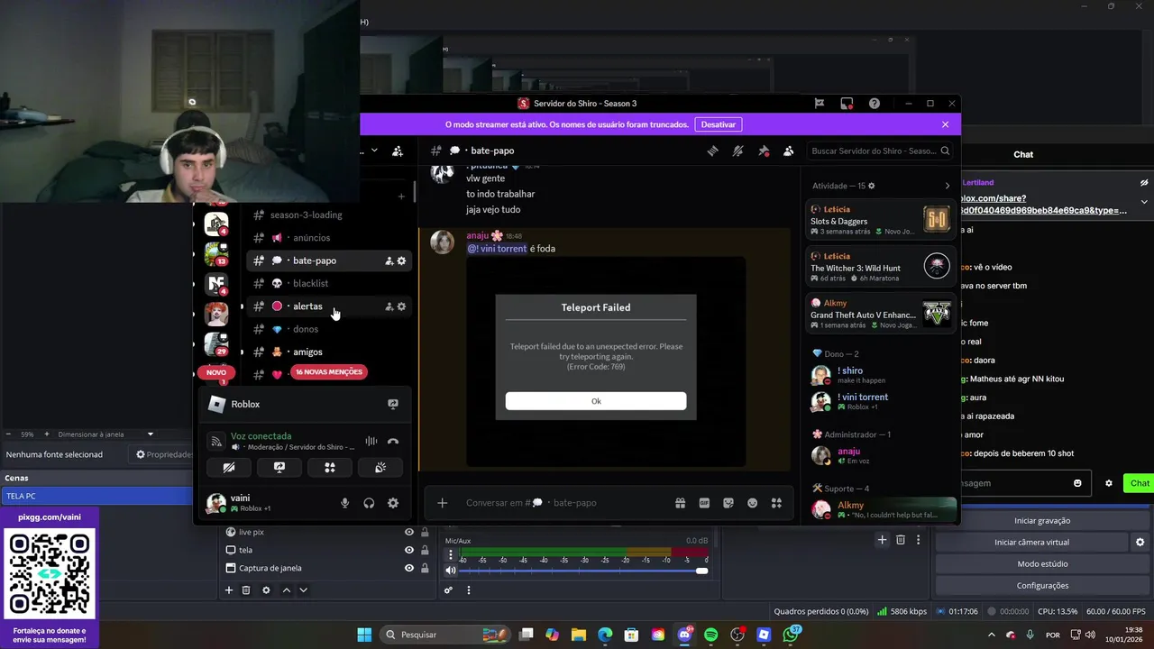Screen dimensions: 1154x649
Task: Hide the Captura de janela source
Action: (409, 568)
